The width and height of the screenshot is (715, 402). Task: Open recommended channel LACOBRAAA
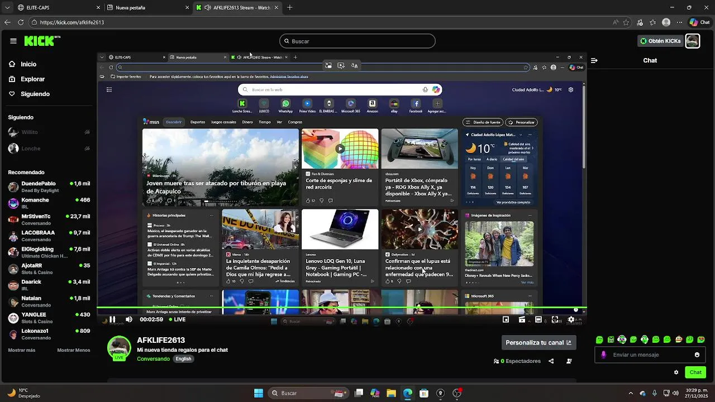tap(49, 236)
